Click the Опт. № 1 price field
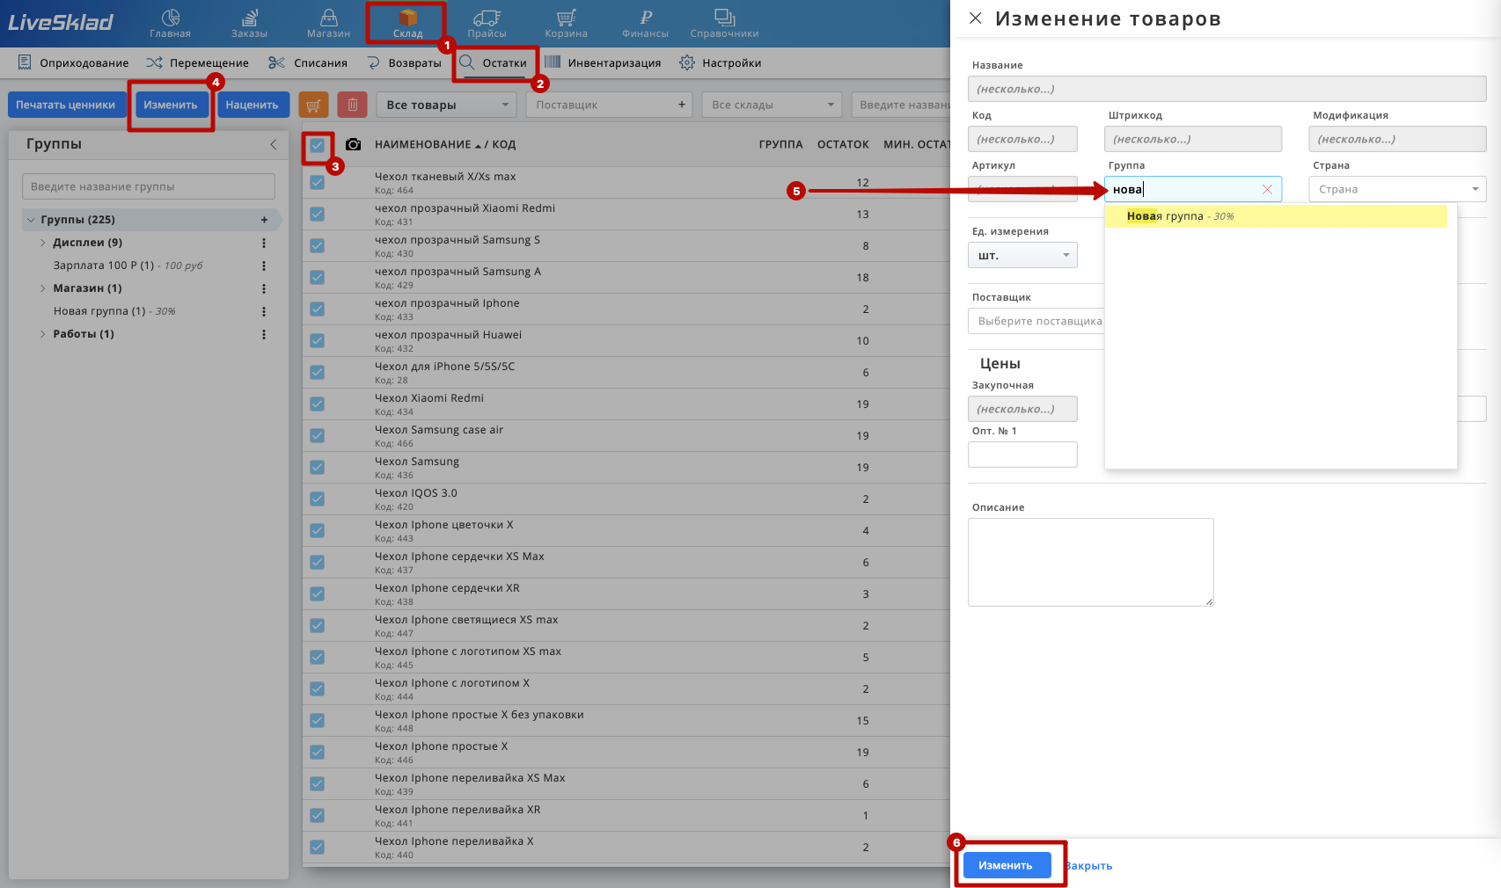This screenshot has width=1501, height=888. 1022,455
